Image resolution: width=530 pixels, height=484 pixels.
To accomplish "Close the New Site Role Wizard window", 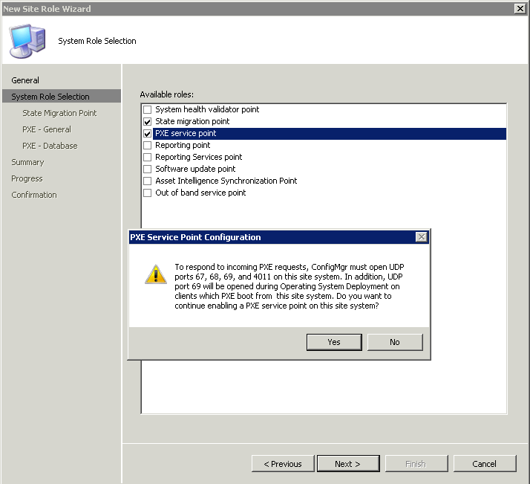I will [x=520, y=8].
